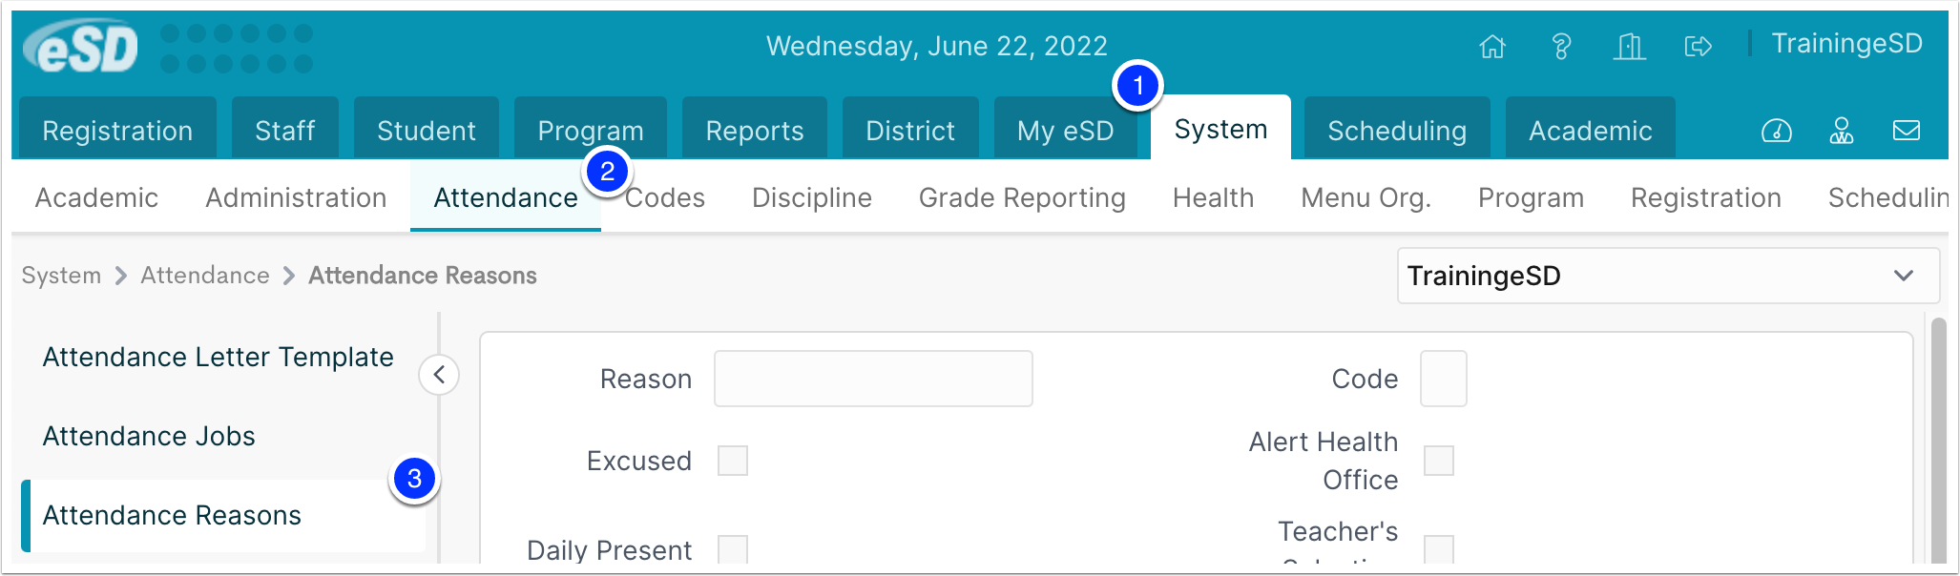Open the dashboard gauge icon
The height and width of the screenshot is (576, 1960).
[1777, 131]
